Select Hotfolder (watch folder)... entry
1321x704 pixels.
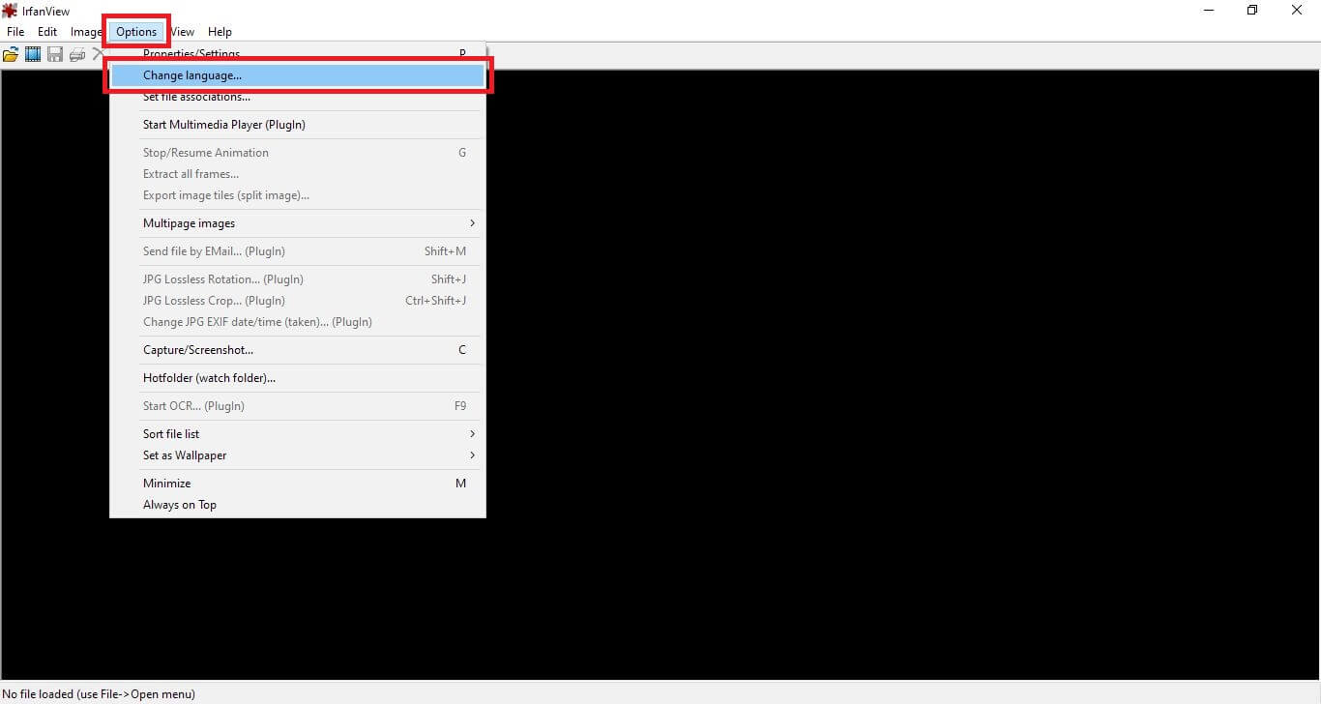[x=298, y=378]
